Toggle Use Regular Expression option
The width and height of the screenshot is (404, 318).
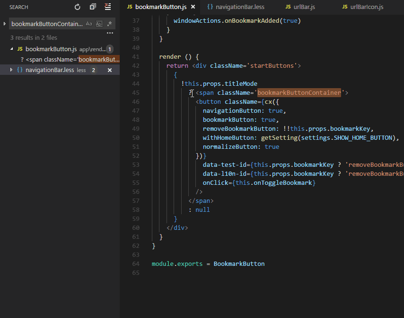(109, 24)
